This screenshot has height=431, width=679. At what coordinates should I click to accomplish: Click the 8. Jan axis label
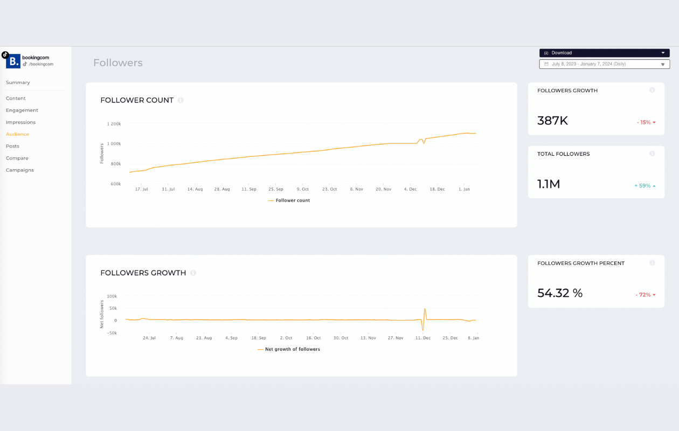[473, 338]
